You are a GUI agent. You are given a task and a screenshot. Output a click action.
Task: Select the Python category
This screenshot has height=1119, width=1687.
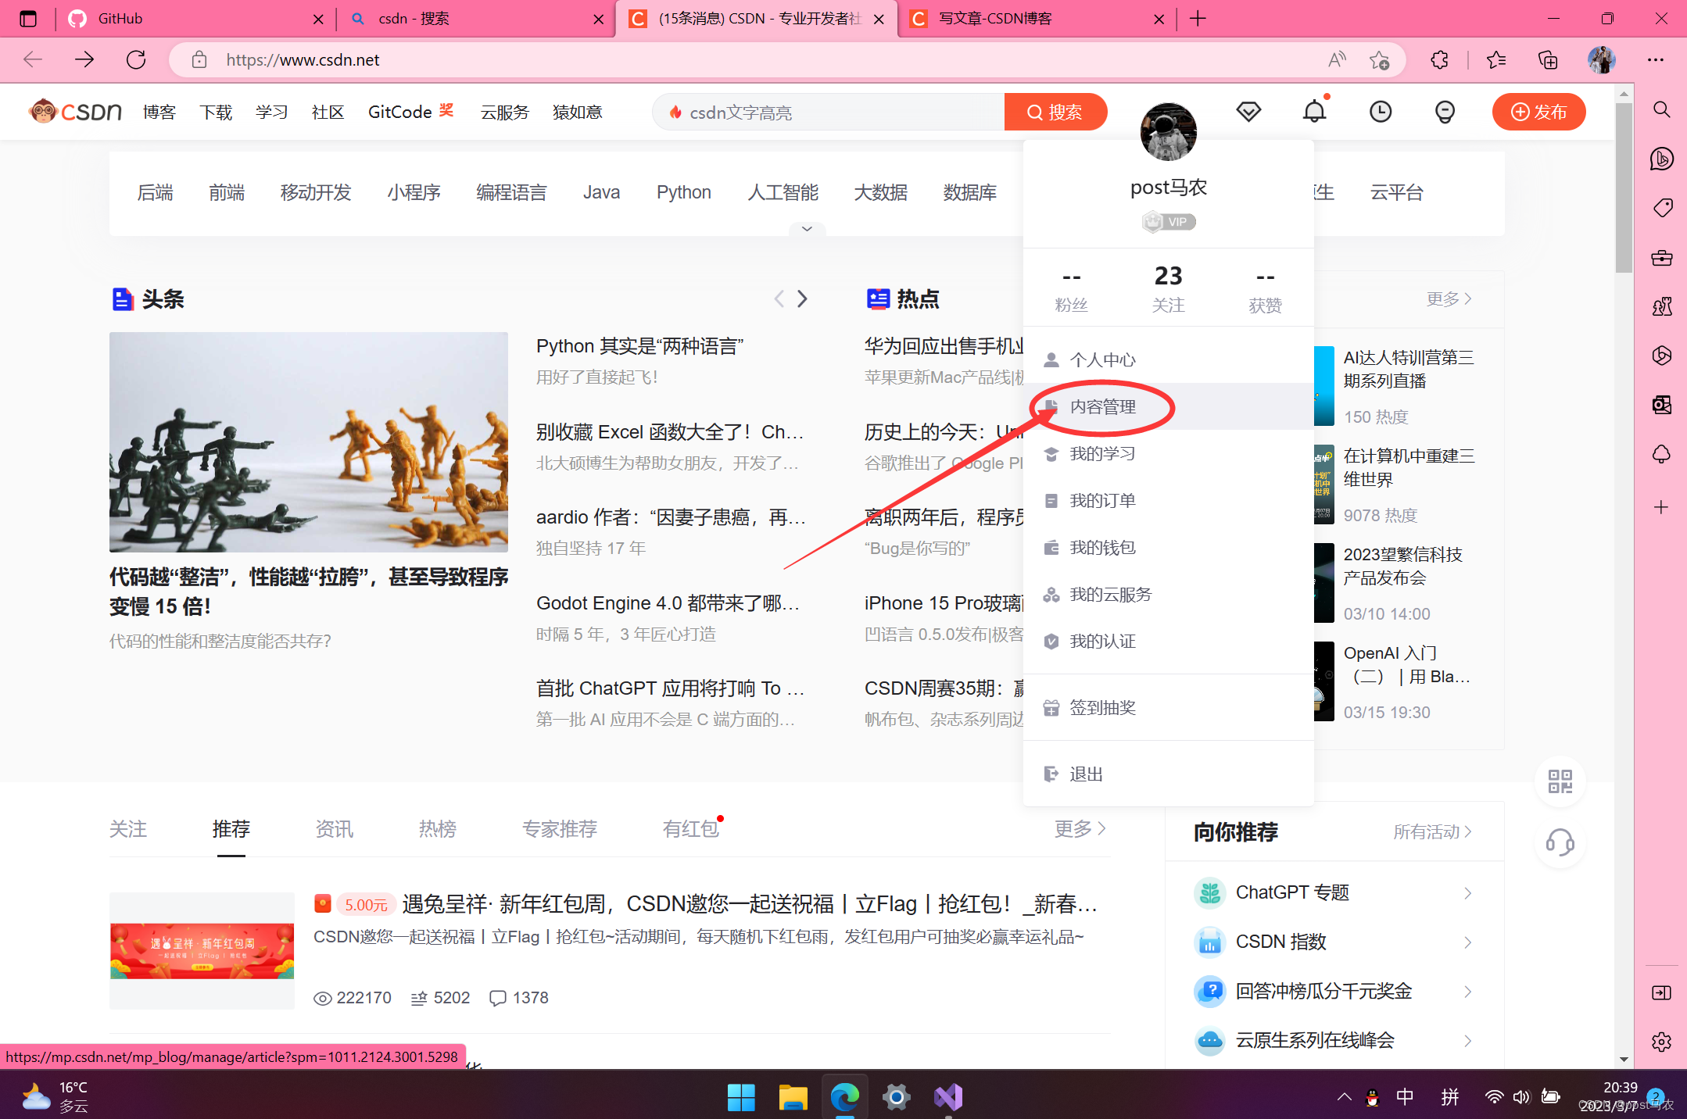[684, 192]
